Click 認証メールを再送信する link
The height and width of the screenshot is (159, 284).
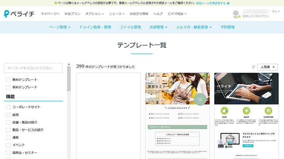tap(211, 3)
